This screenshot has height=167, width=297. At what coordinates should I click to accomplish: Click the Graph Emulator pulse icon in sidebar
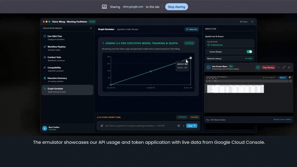tap(45, 88)
